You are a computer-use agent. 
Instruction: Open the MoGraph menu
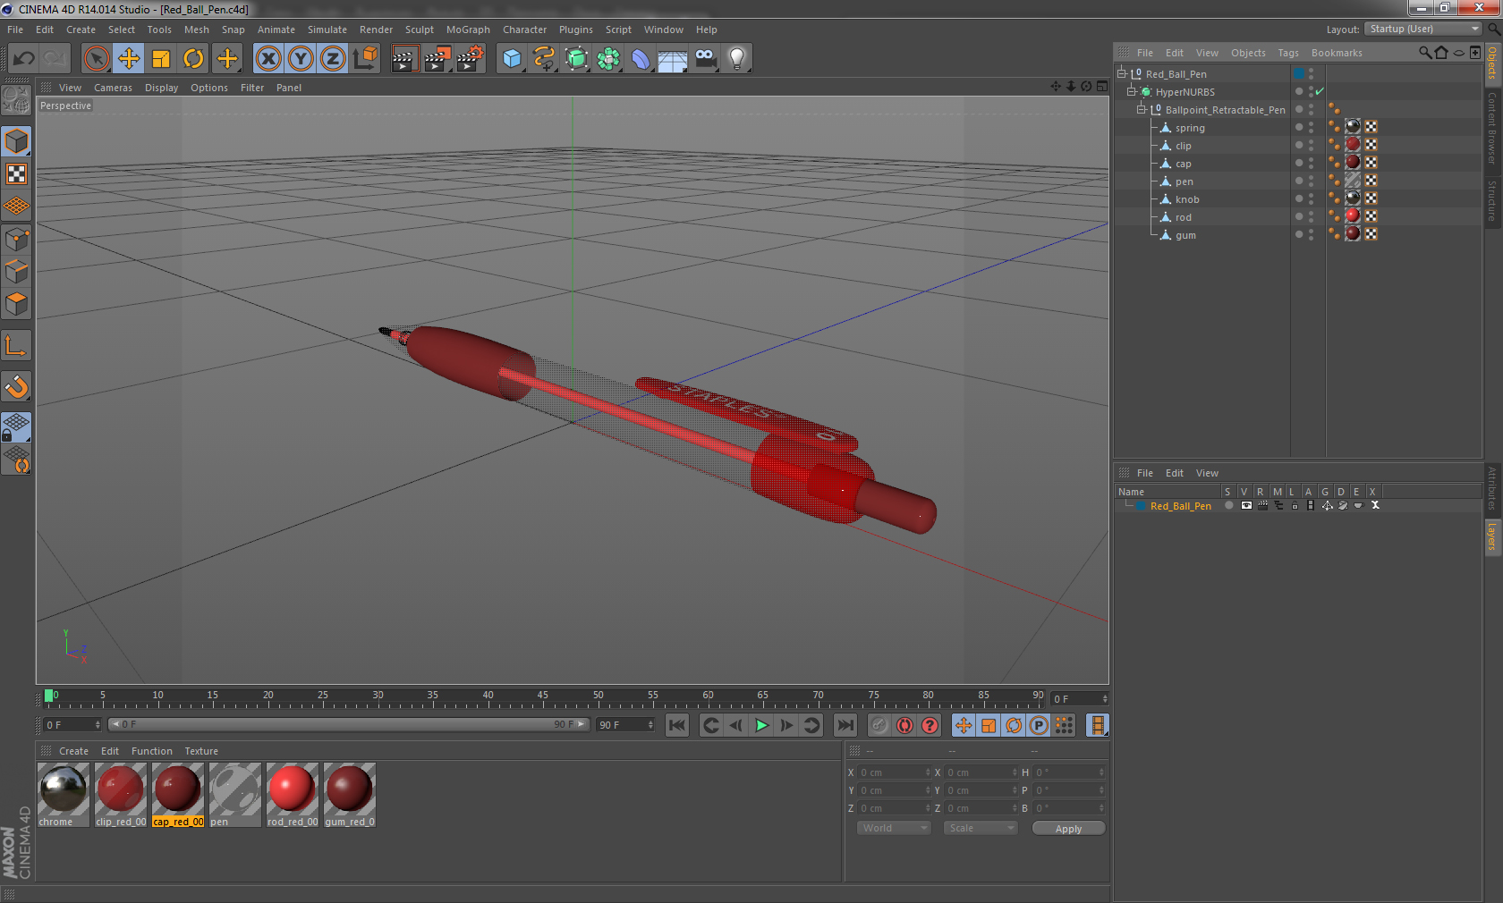point(468,30)
